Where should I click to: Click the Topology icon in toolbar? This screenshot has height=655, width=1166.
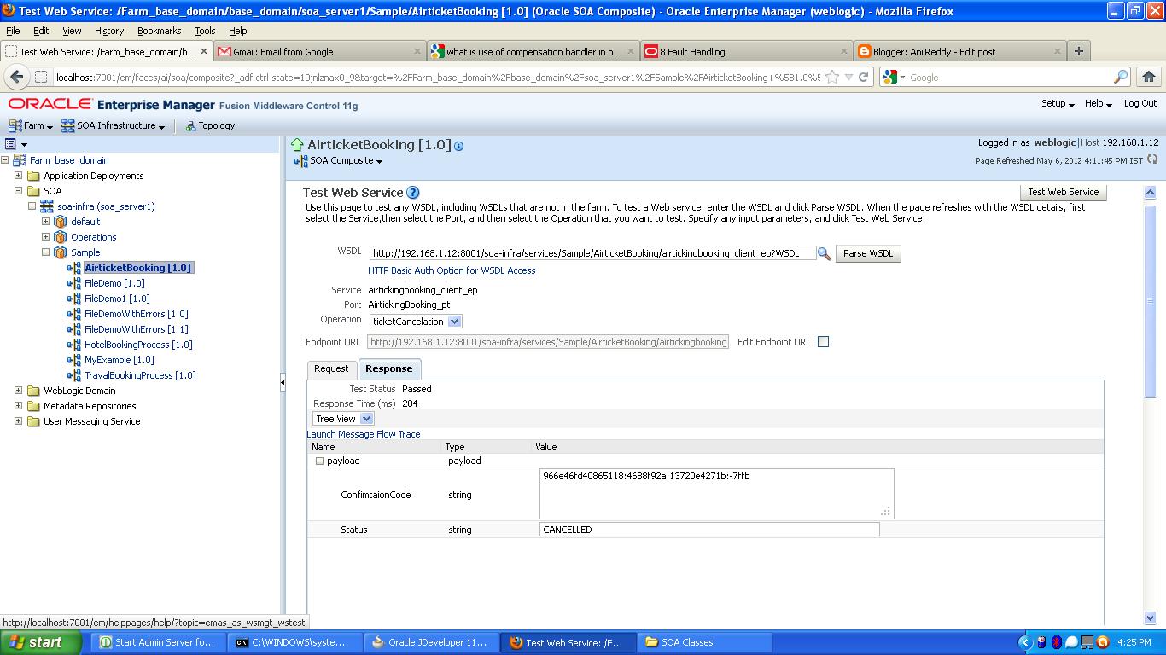(x=191, y=125)
